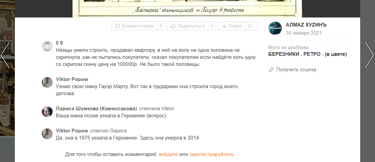
Task: Click the comment count number 4
Action: tap(161, 26)
